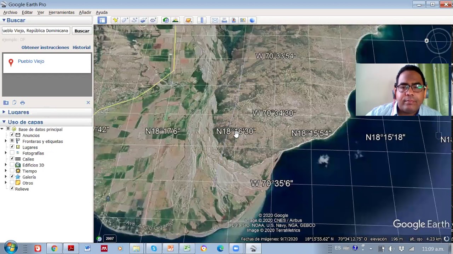This screenshot has height=254, width=453.
Task: Open the historical imagery clock tool
Action: [x=166, y=20]
